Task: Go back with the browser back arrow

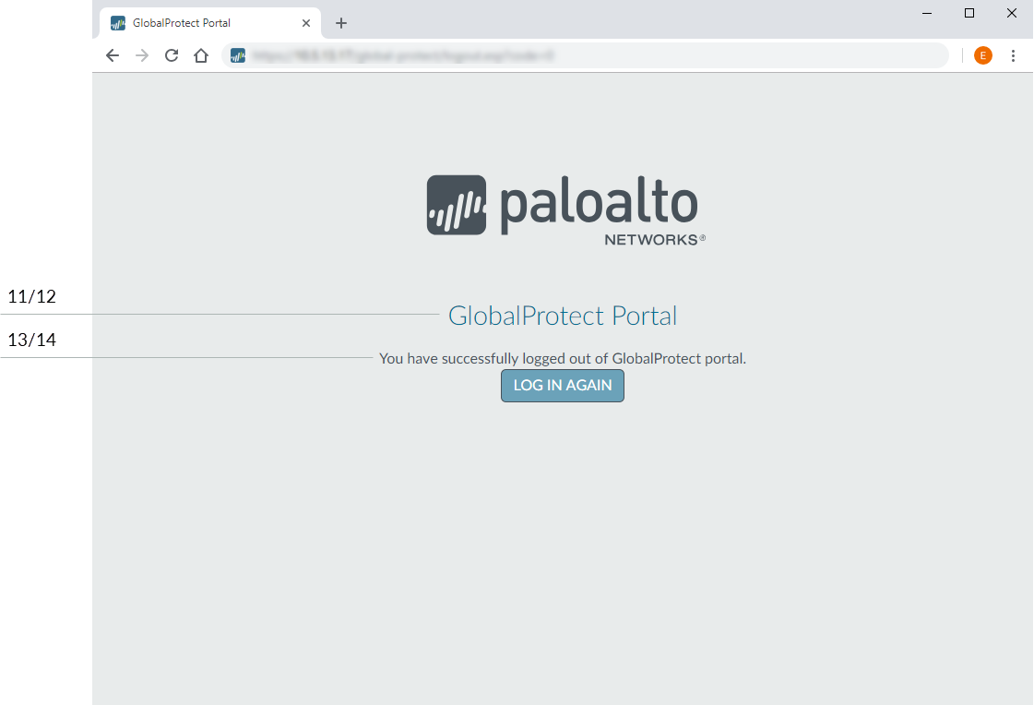Action: pyautogui.click(x=113, y=56)
